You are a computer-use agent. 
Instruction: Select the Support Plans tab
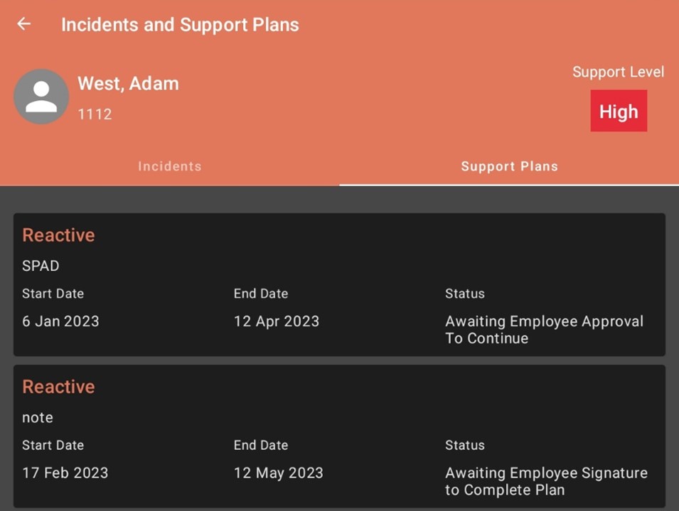[x=509, y=166]
